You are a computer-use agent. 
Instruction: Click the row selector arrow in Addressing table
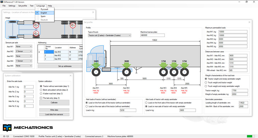[40, 52]
